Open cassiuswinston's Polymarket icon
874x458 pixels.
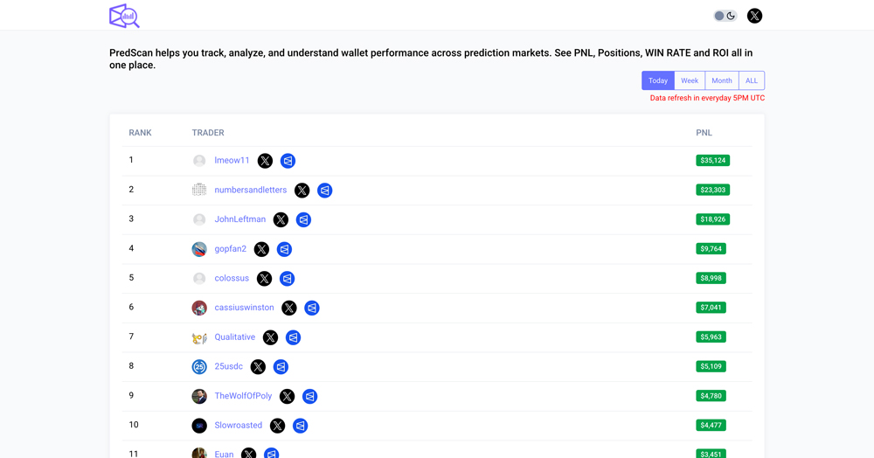(x=312, y=309)
